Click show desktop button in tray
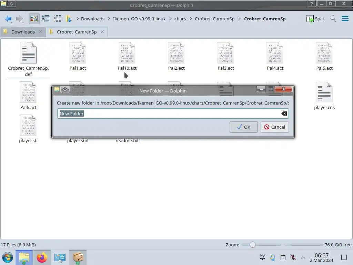353x265 pixels. [344, 257]
